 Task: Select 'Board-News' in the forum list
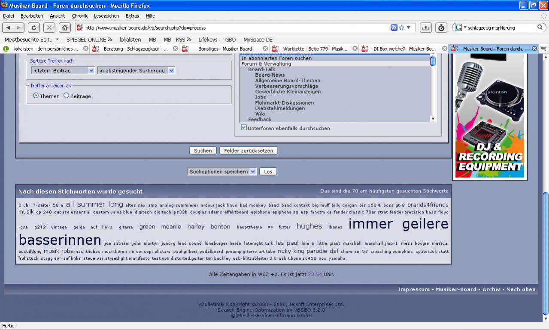tap(270, 75)
